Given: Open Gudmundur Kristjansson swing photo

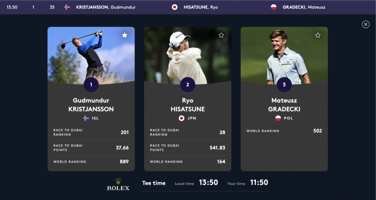Looking at the screenshot, I should [x=91, y=55].
